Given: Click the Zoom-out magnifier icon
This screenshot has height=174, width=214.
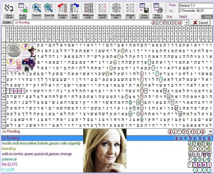Looking at the screenshot, I should (49, 8).
